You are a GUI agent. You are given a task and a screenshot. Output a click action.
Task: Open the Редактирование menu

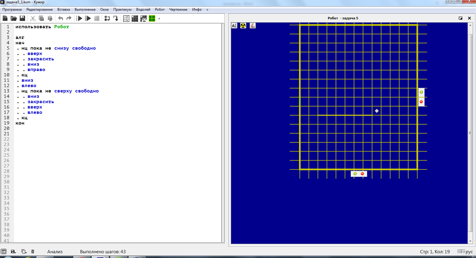pos(40,10)
